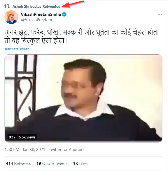
Task: Open the @VikashPreetam handle link
Action: tap(36, 20)
